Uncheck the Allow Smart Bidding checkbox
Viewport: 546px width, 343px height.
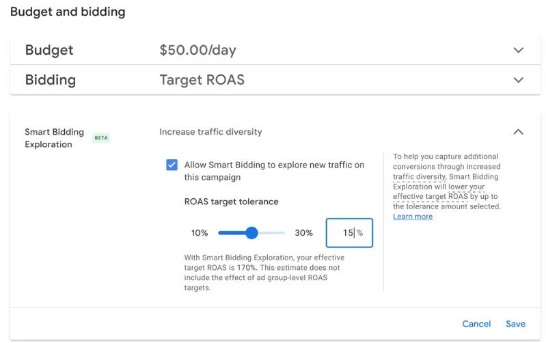click(172, 165)
